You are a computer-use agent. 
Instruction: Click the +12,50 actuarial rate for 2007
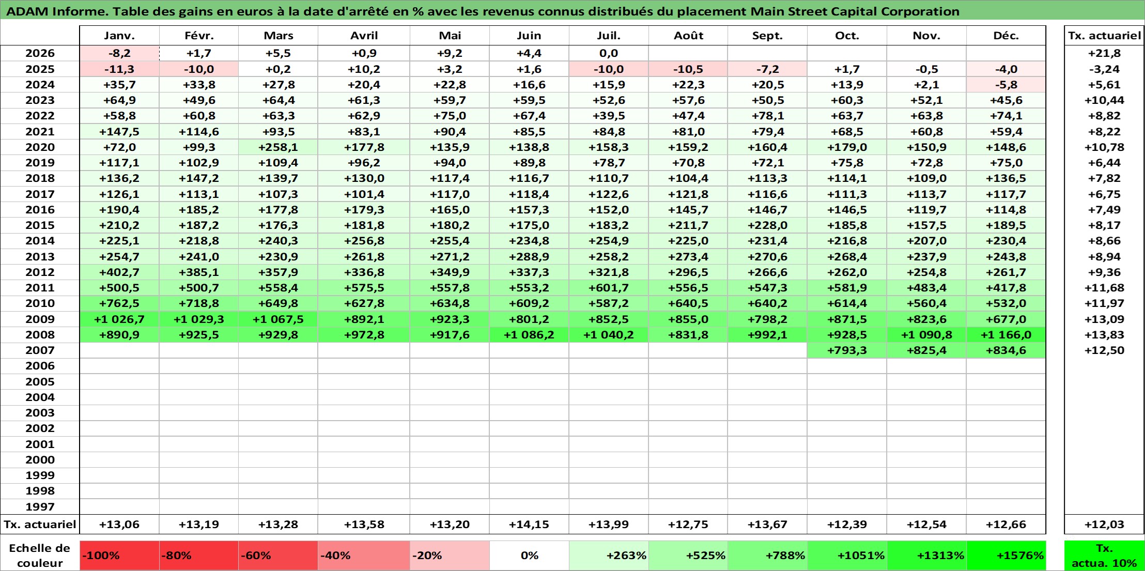coord(1104,350)
